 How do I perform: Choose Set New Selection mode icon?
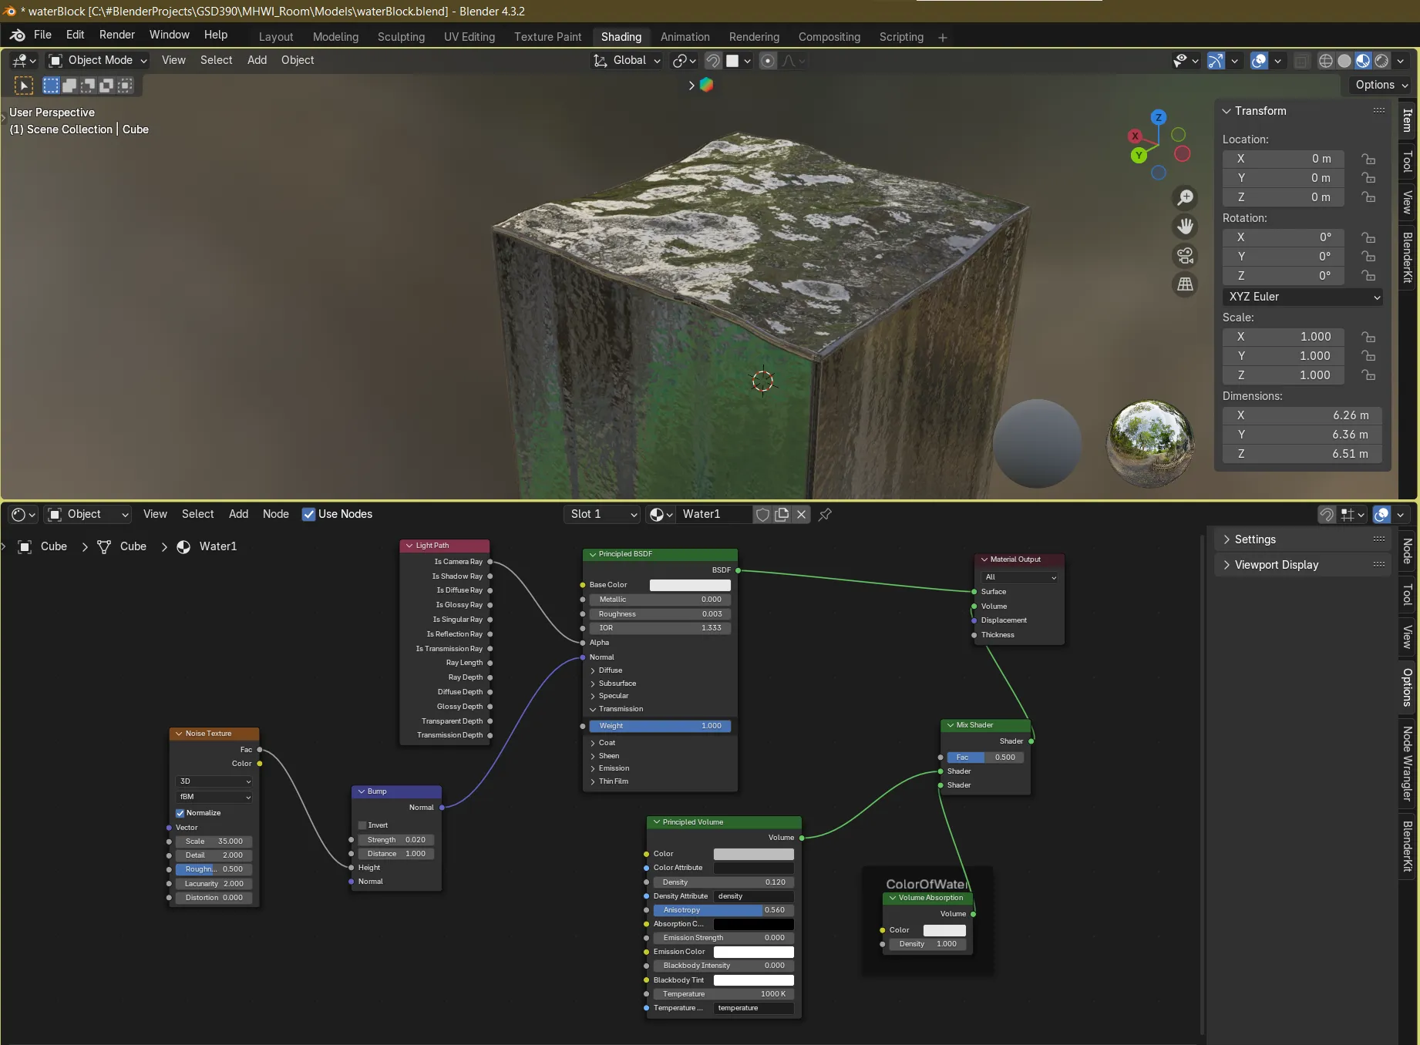(x=51, y=86)
